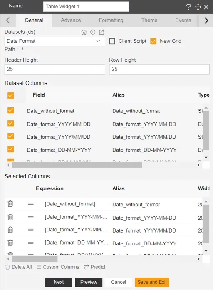
Task: Switch to the Theme tab
Action: click(x=149, y=20)
